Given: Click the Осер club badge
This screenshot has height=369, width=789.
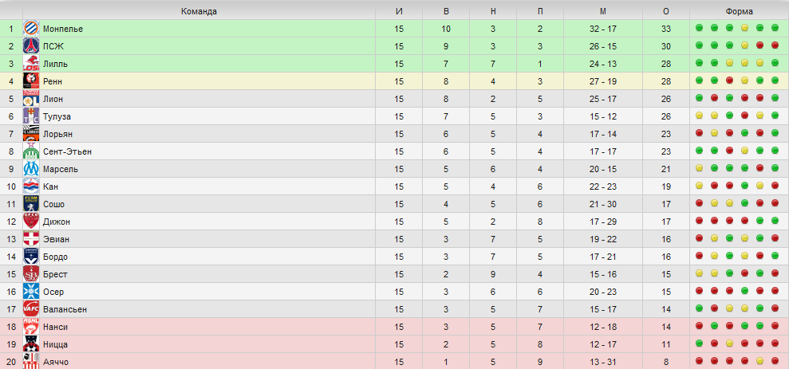Looking at the screenshot, I should [31, 292].
